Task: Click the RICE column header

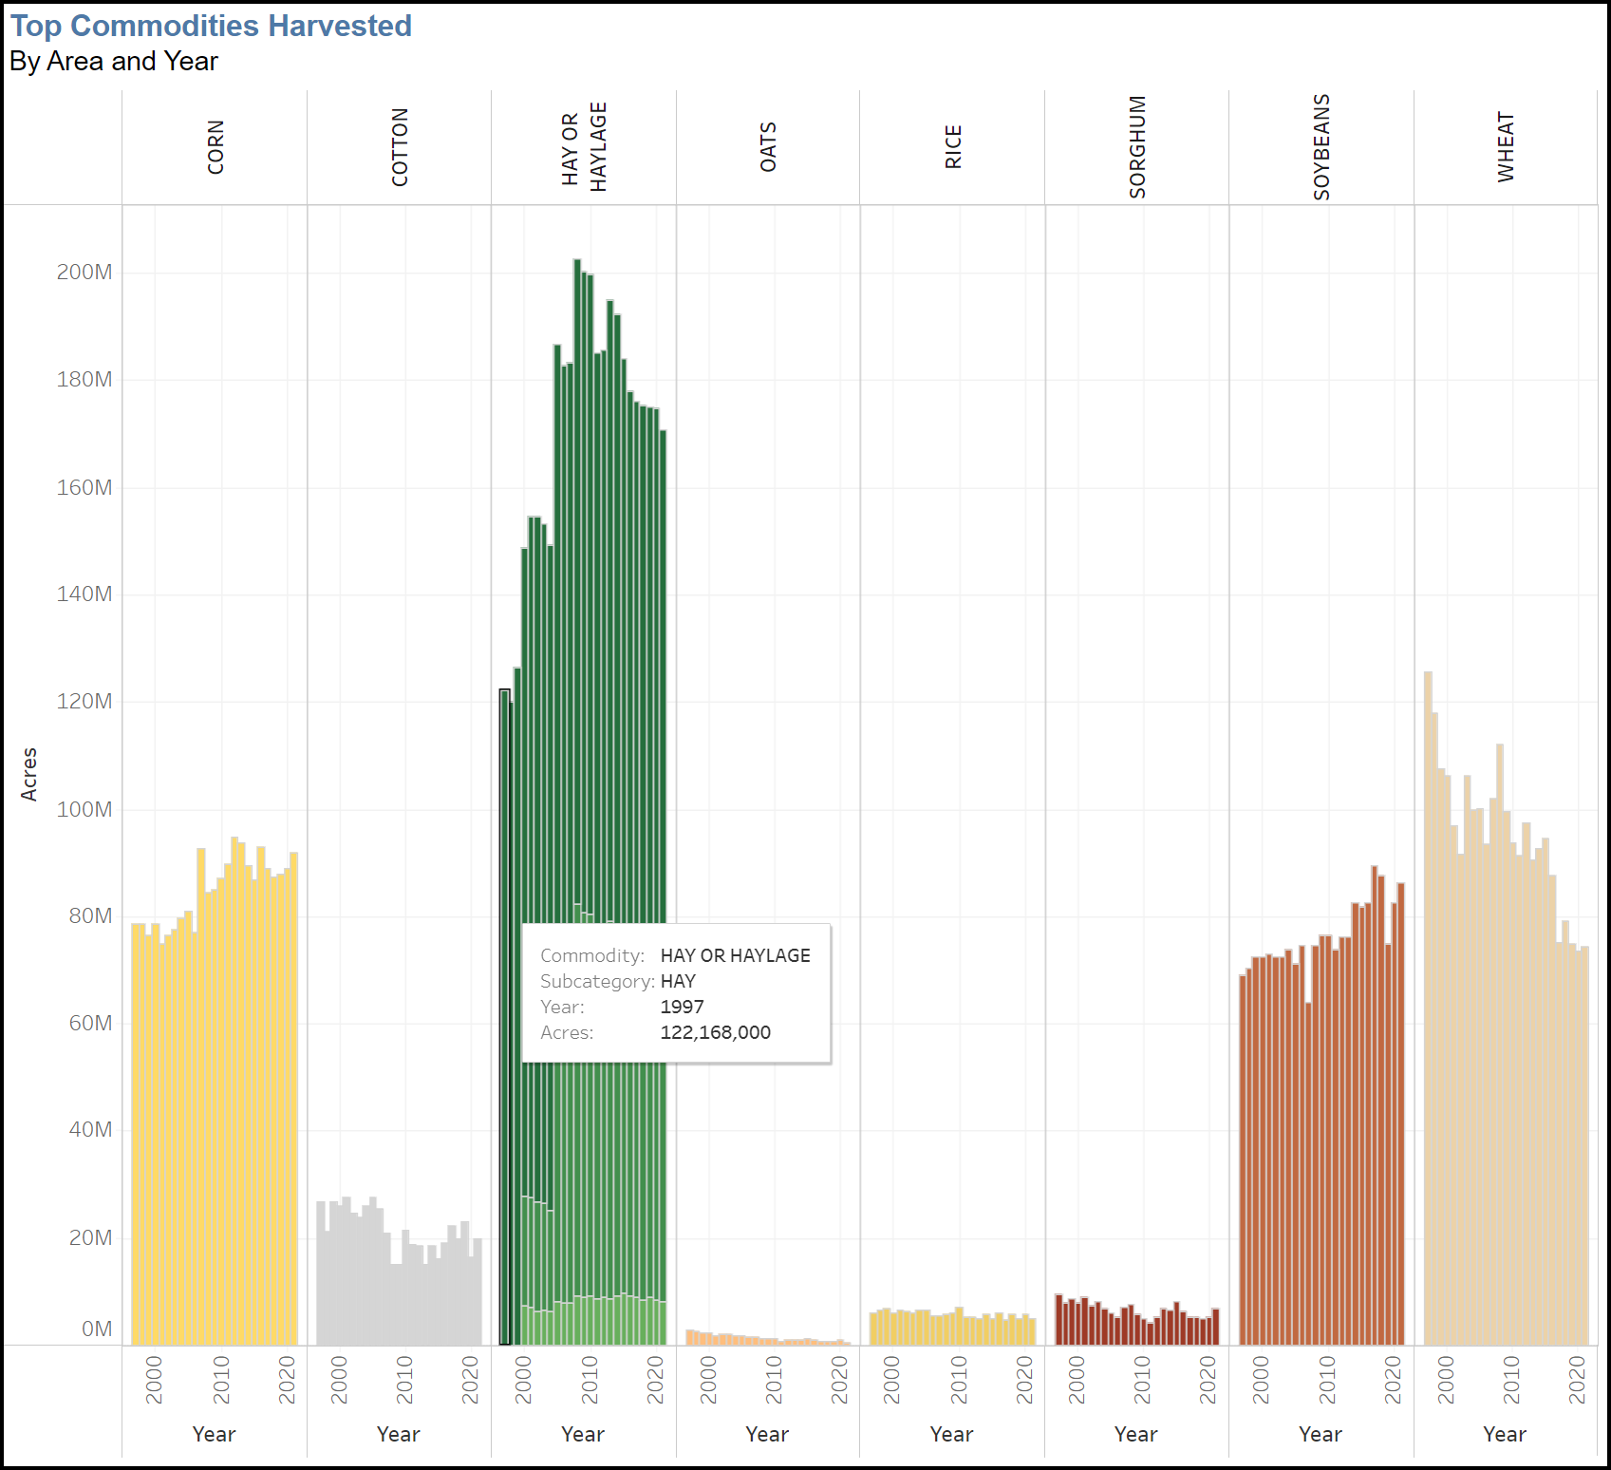Action: coord(953,147)
